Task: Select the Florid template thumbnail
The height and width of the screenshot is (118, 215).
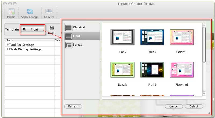Action: pyautogui.click(x=152, y=70)
